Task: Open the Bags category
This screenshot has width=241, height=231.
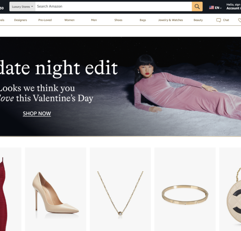Action: pos(143,20)
